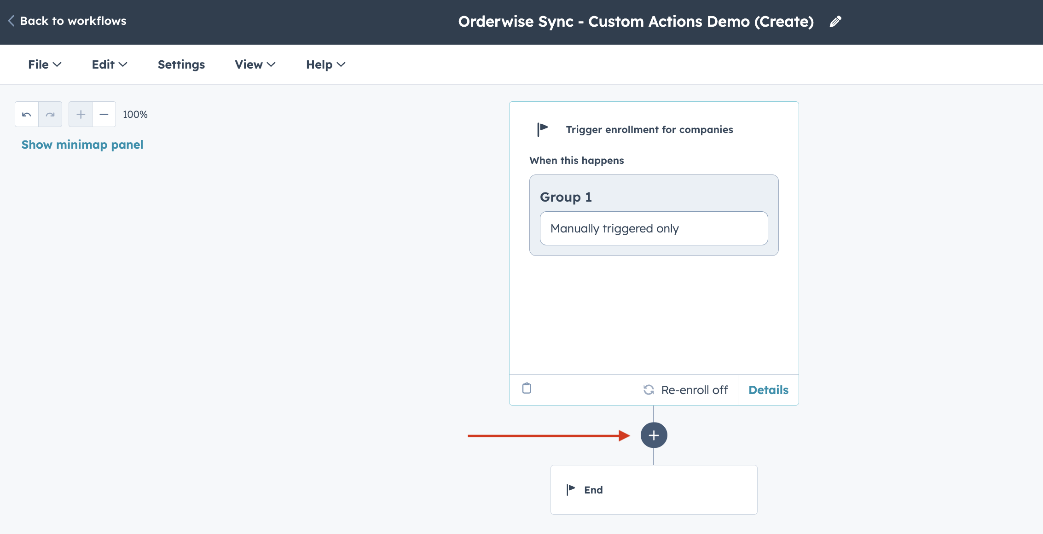Click the 100% zoom level text
The width and height of the screenshot is (1043, 534).
135,114
